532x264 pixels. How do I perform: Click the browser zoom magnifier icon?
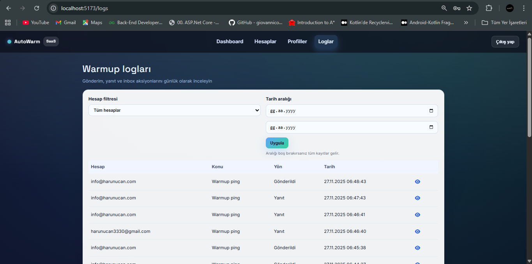click(x=444, y=8)
